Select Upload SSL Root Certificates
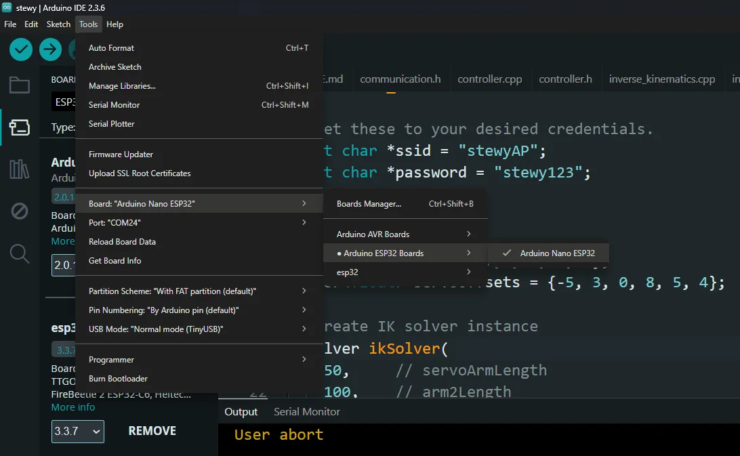This screenshot has height=456, width=740. tap(199, 173)
